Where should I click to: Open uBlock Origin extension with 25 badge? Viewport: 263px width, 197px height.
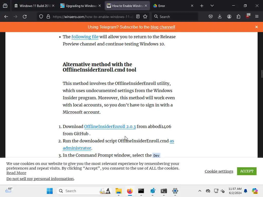point(248,16)
